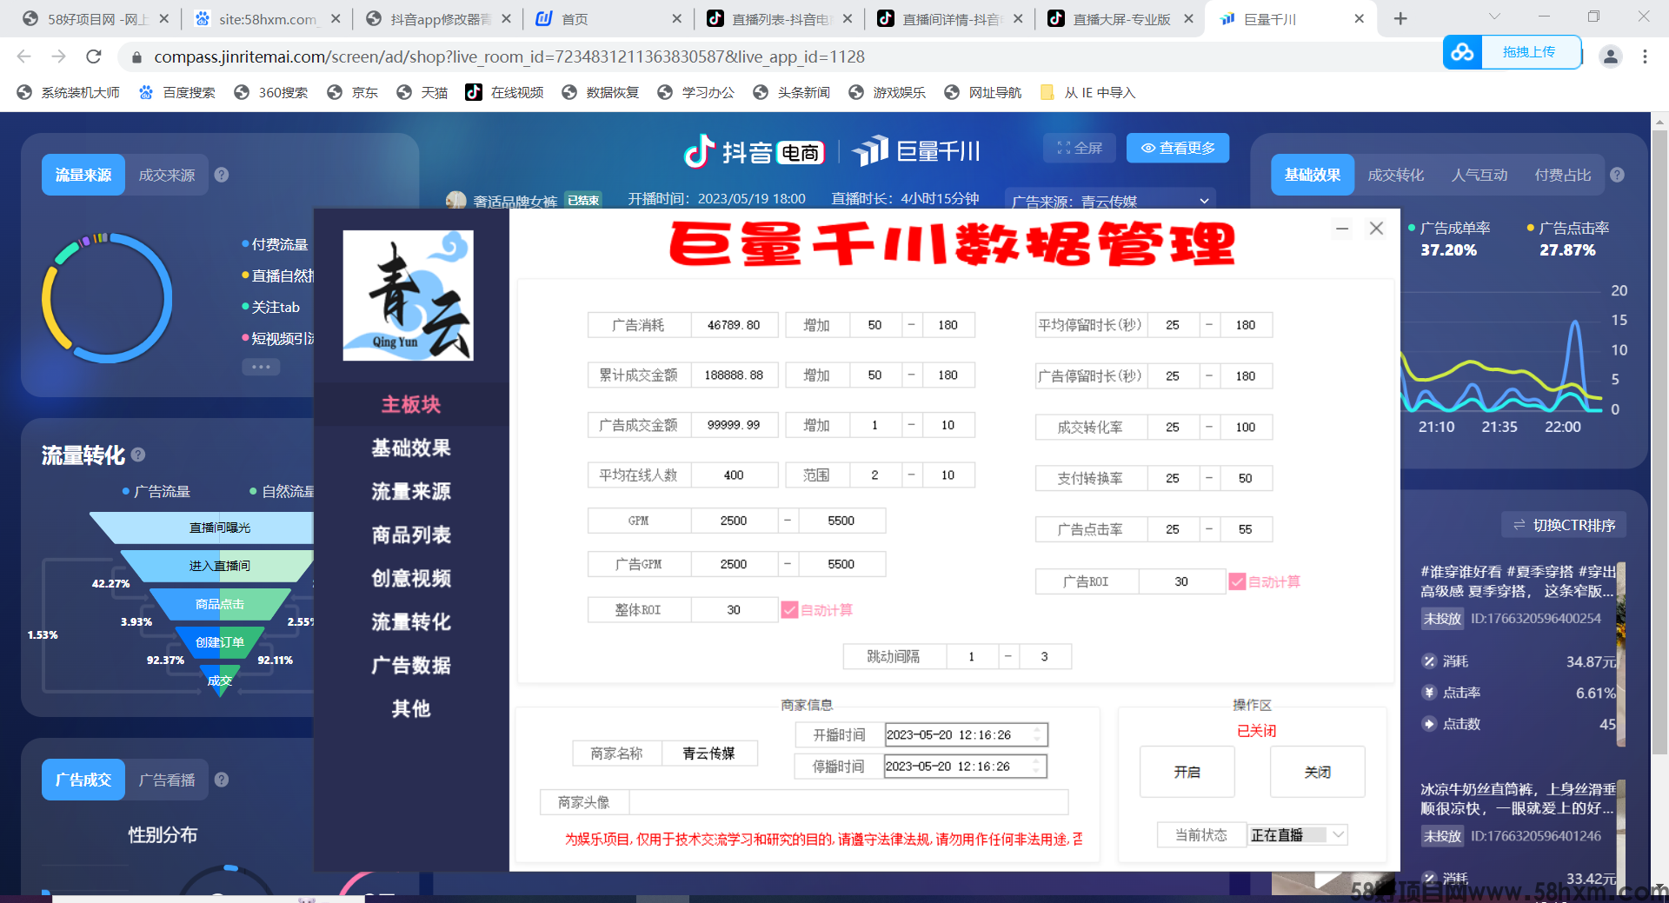This screenshot has height=903, width=1669.
Task: Edit the 累计成交金额 value field
Action: click(x=734, y=375)
